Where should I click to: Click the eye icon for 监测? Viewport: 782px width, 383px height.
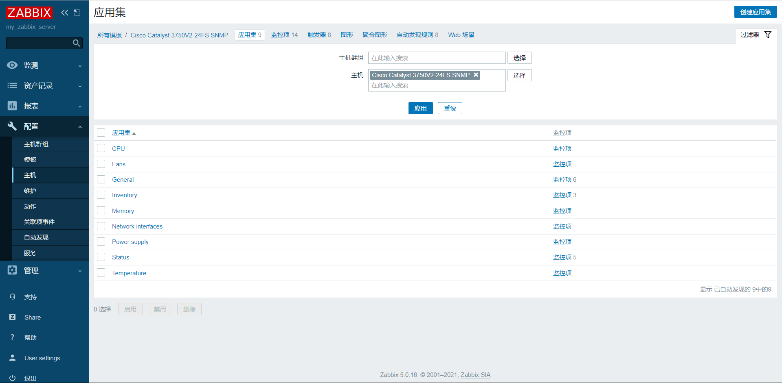point(12,65)
